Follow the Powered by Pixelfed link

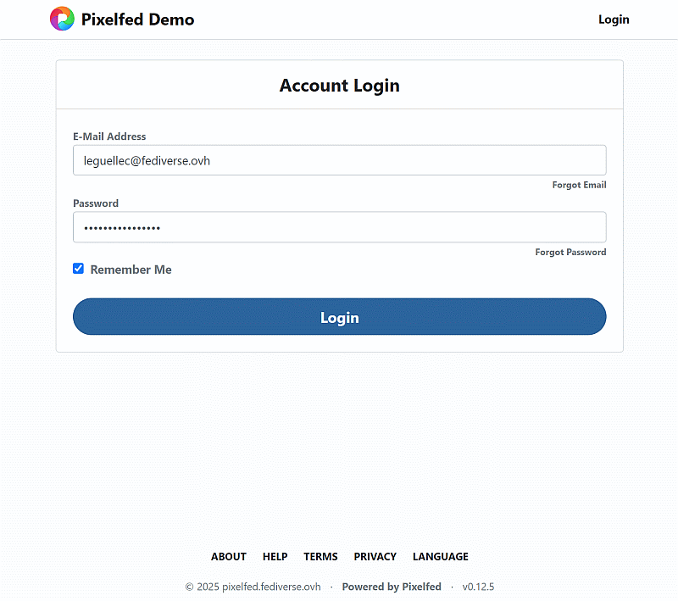(x=392, y=587)
